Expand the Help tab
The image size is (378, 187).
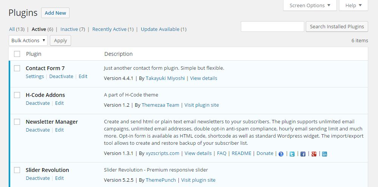[353, 5]
